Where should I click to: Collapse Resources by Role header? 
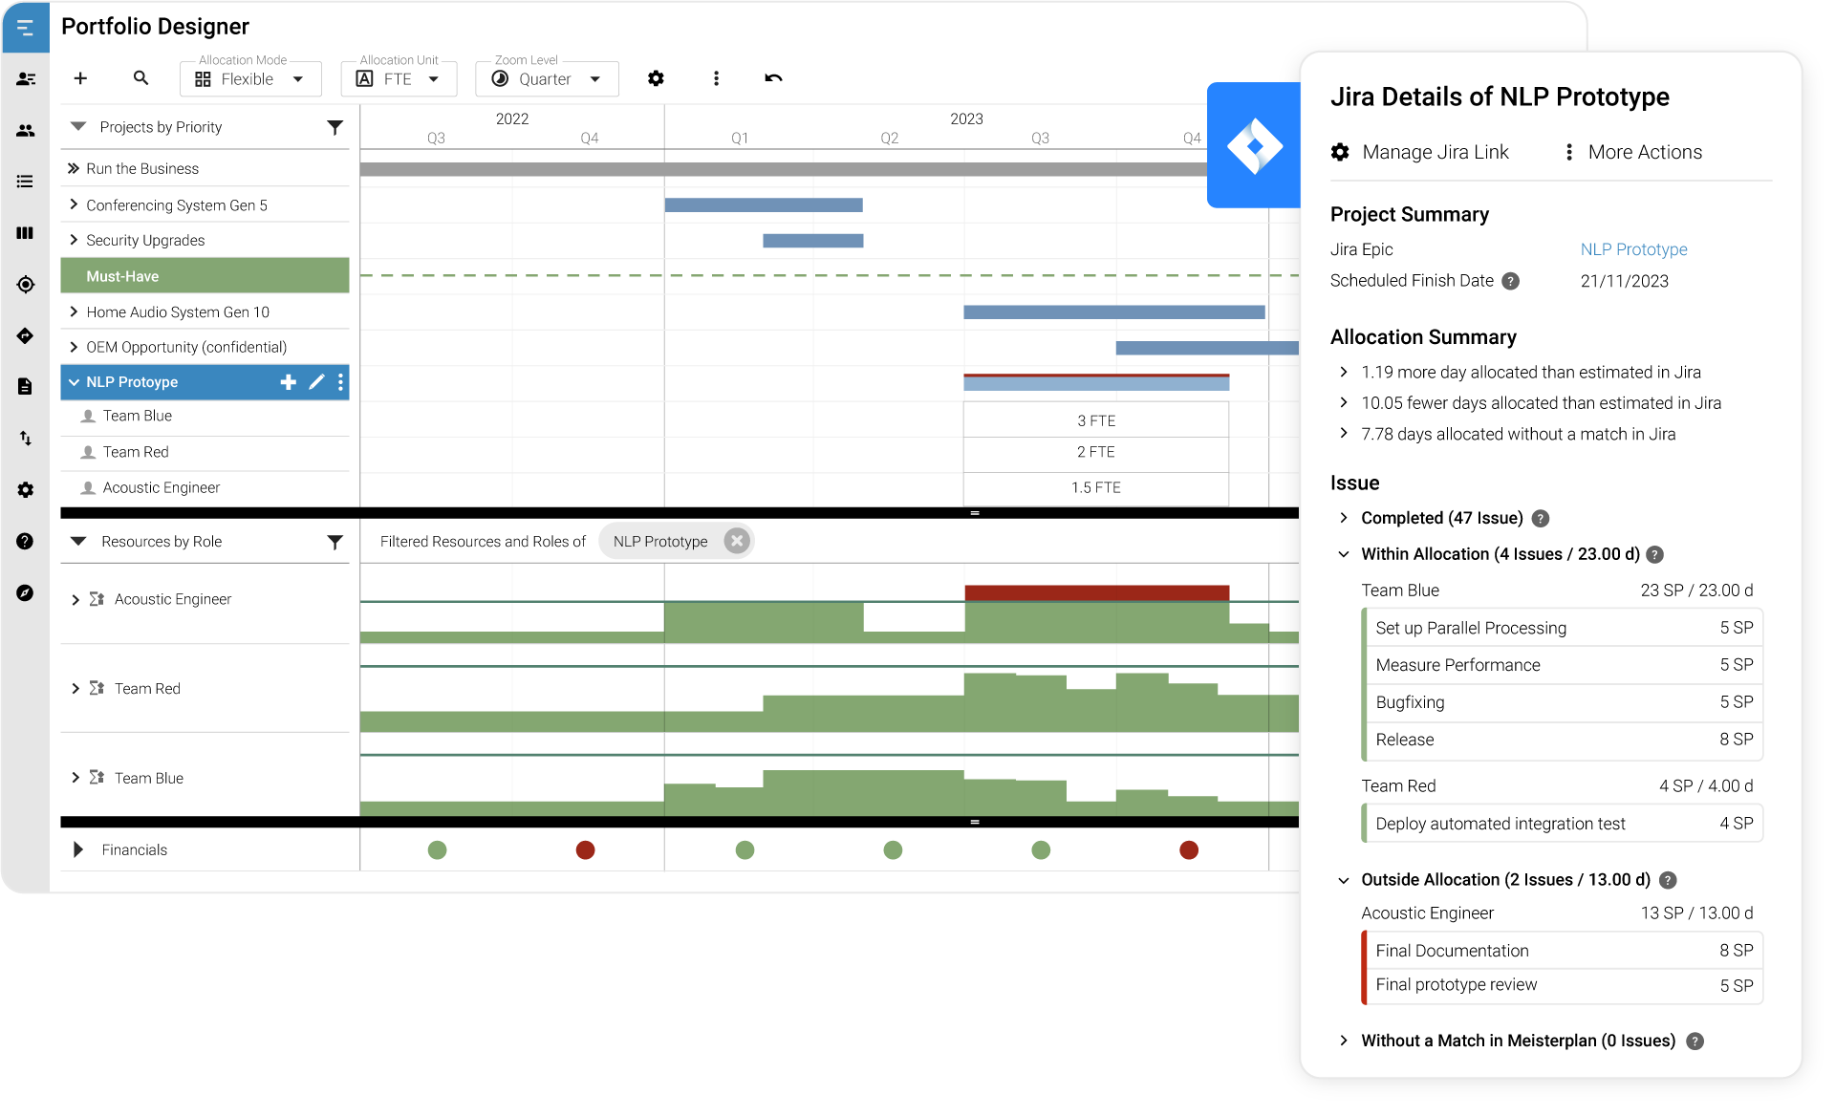click(x=79, y=542)
